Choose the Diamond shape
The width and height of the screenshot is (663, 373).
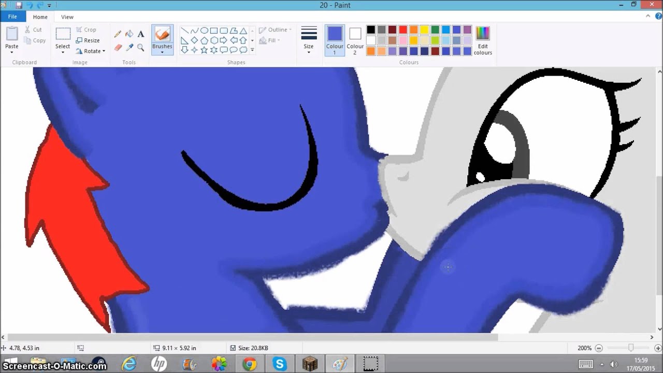click(194, 40)
